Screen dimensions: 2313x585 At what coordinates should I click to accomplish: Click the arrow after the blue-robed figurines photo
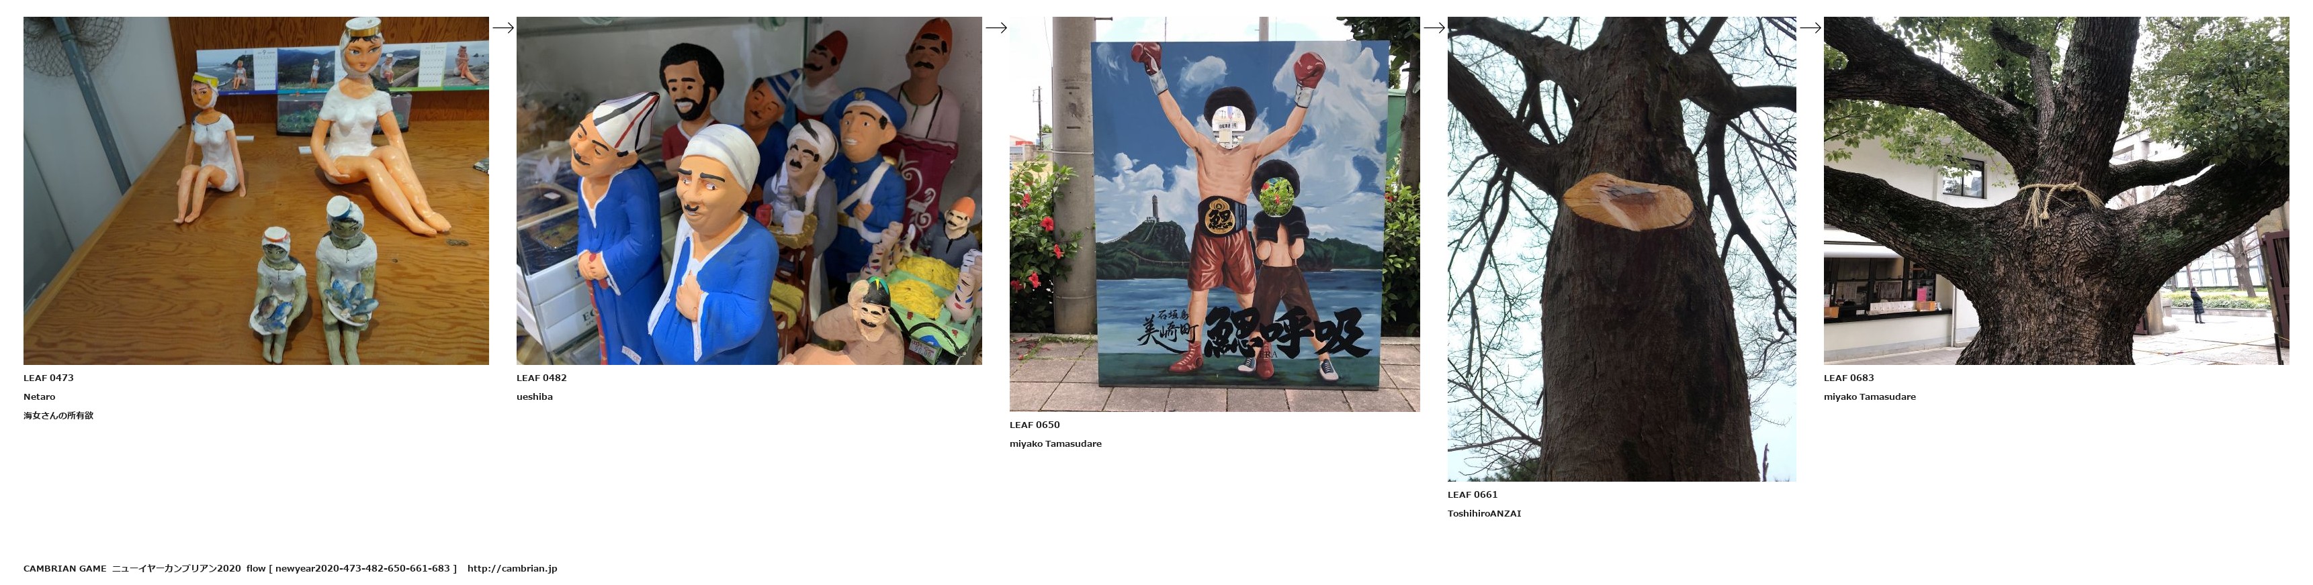coord(996,28)
